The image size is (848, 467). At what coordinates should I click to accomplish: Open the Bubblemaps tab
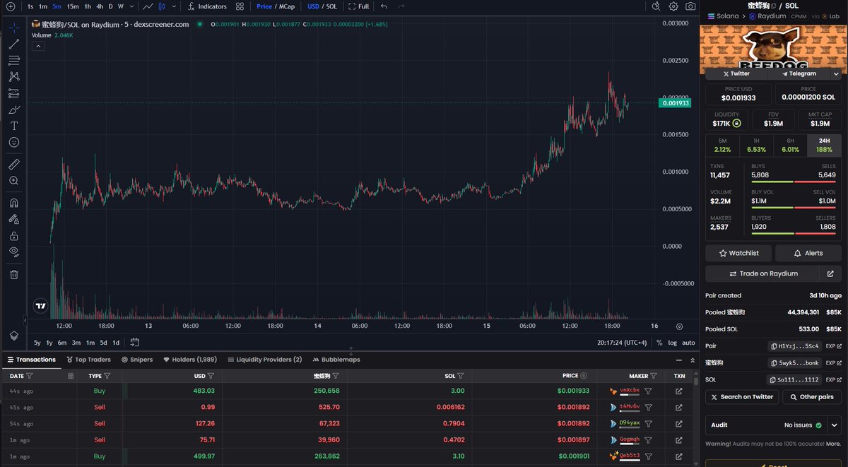coord(336,360)
